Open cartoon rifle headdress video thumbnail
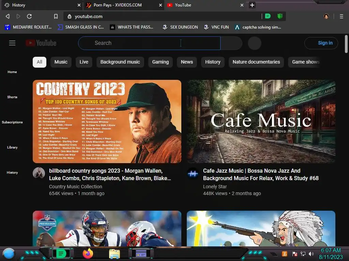Image resolution: width=349 pixels, height=261 pixels. point(261,228)
